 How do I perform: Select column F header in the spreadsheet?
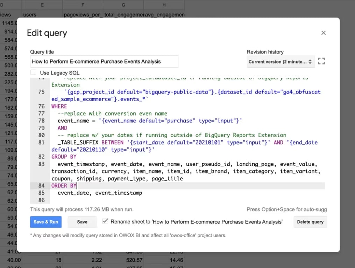pos(83,5)
